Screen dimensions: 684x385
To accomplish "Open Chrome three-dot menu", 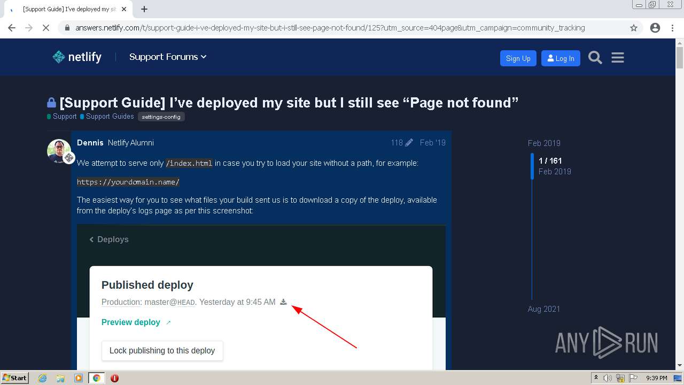I will pyautogui.click(x=672, y=28).
